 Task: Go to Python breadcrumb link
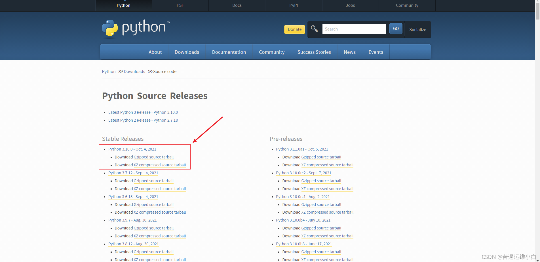[x=109, y=72]
